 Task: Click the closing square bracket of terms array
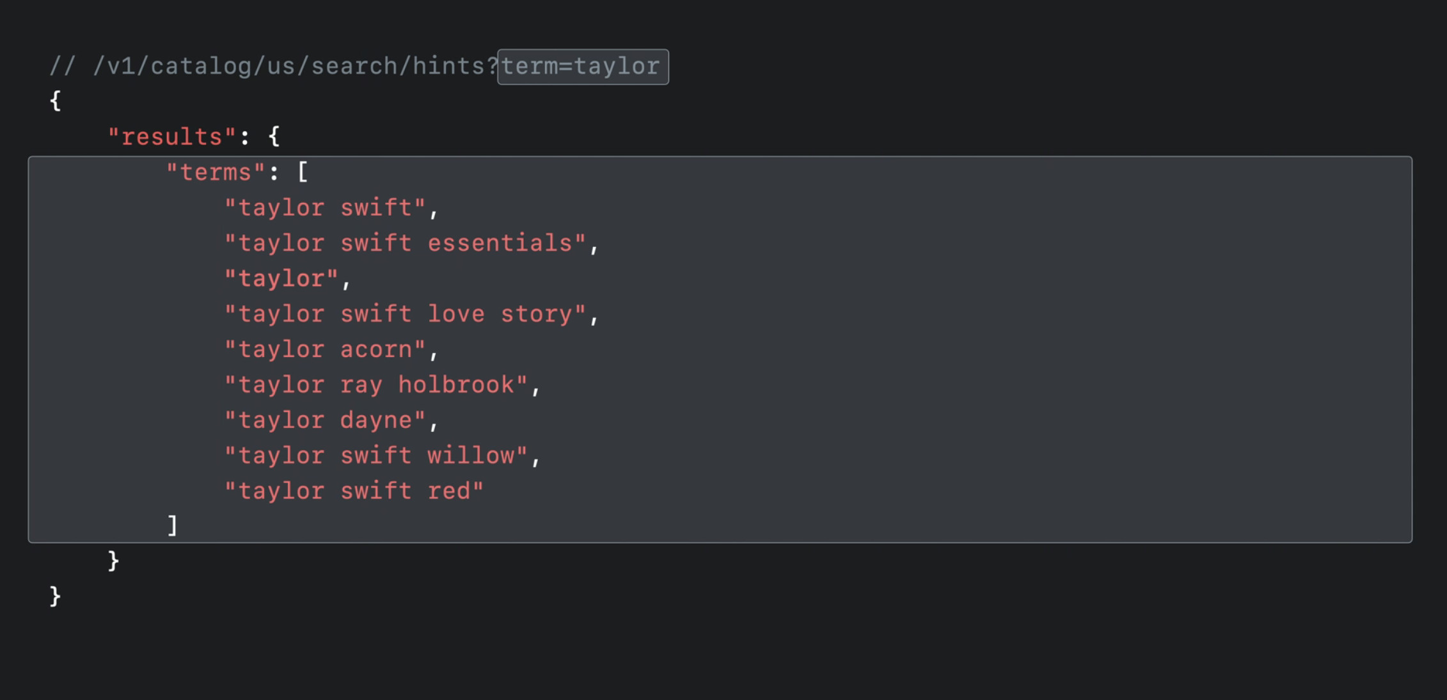(x=172, y=526)
